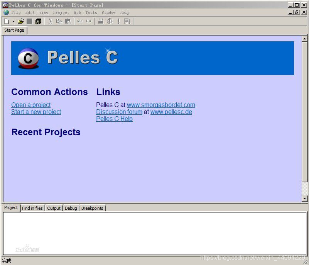Screen dimensions: 309x265
Task: Open the File menu
Action: [x=16, y=12]
